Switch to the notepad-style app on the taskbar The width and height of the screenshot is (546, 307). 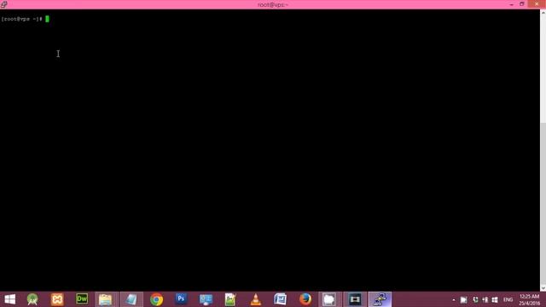(x=131, y=299)
